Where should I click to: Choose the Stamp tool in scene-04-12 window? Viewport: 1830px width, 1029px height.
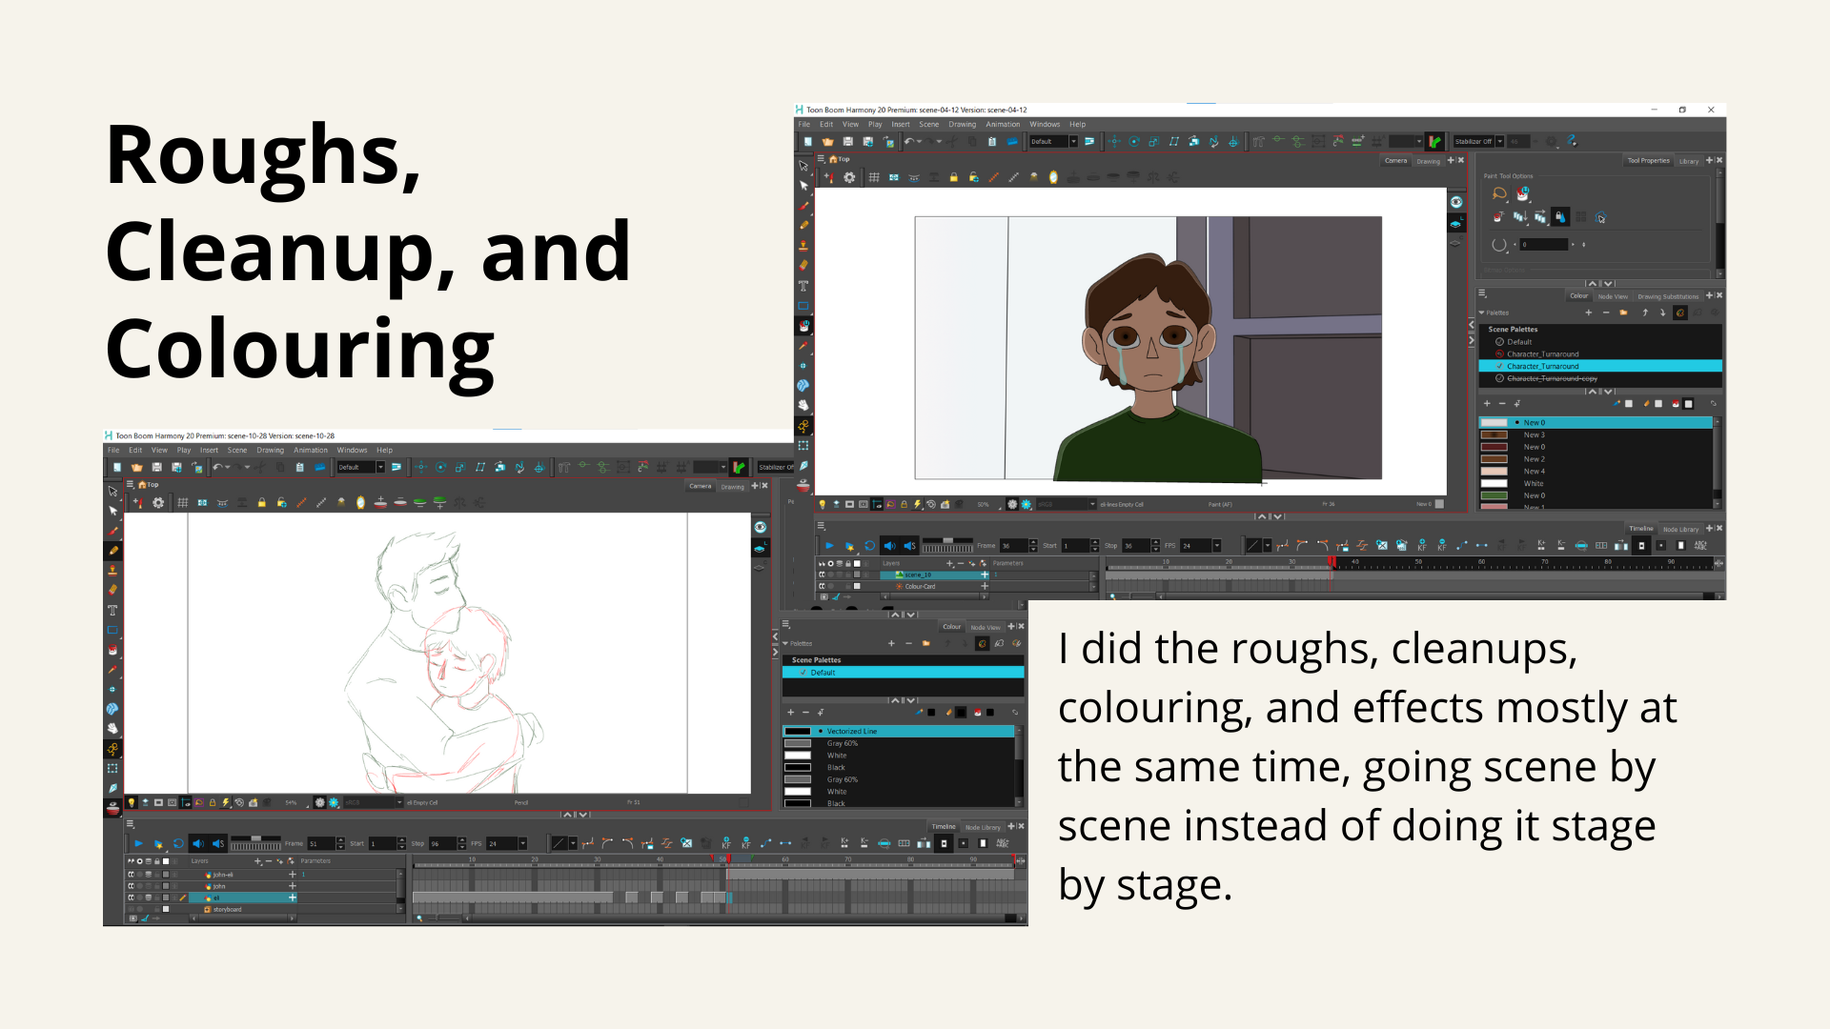tap(803, 246)
